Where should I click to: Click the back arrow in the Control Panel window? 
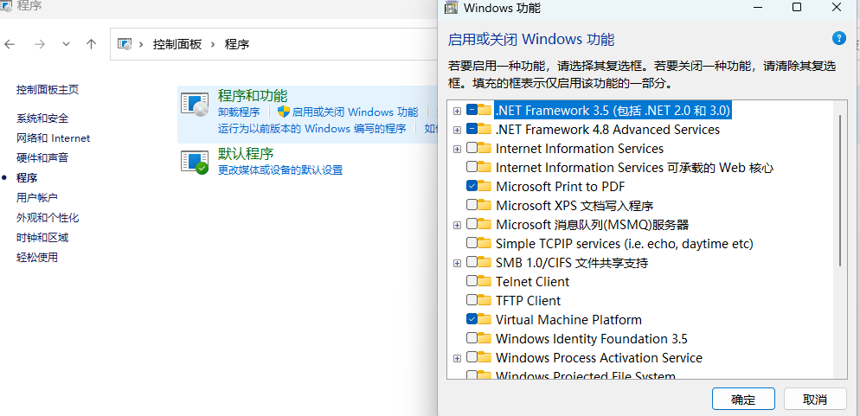click(x=10, y=44)
